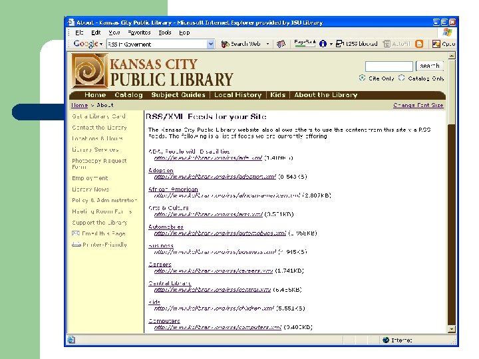Open the Google search box dropdown arrow

(210, 45)
